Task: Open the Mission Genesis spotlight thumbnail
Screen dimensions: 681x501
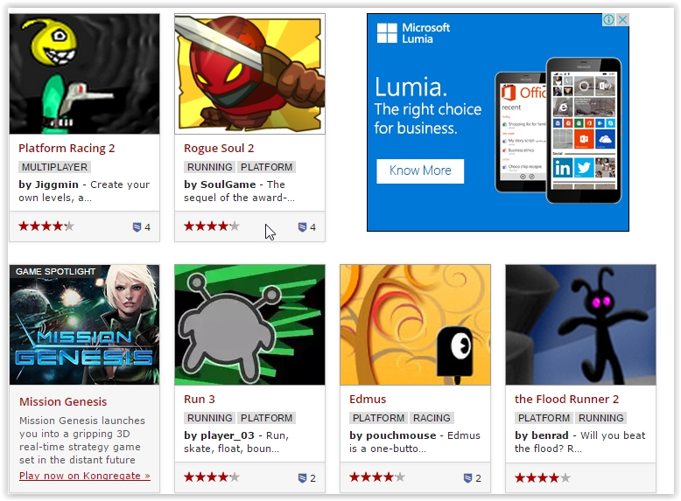Action: pyautogui.click(x=85, y=325)
